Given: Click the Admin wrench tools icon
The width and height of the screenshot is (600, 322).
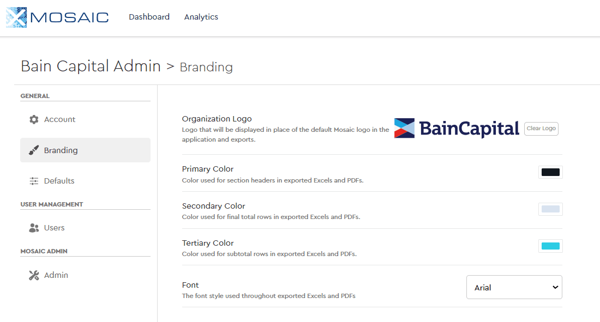Looking at the screenshot, I should [34, 275].
